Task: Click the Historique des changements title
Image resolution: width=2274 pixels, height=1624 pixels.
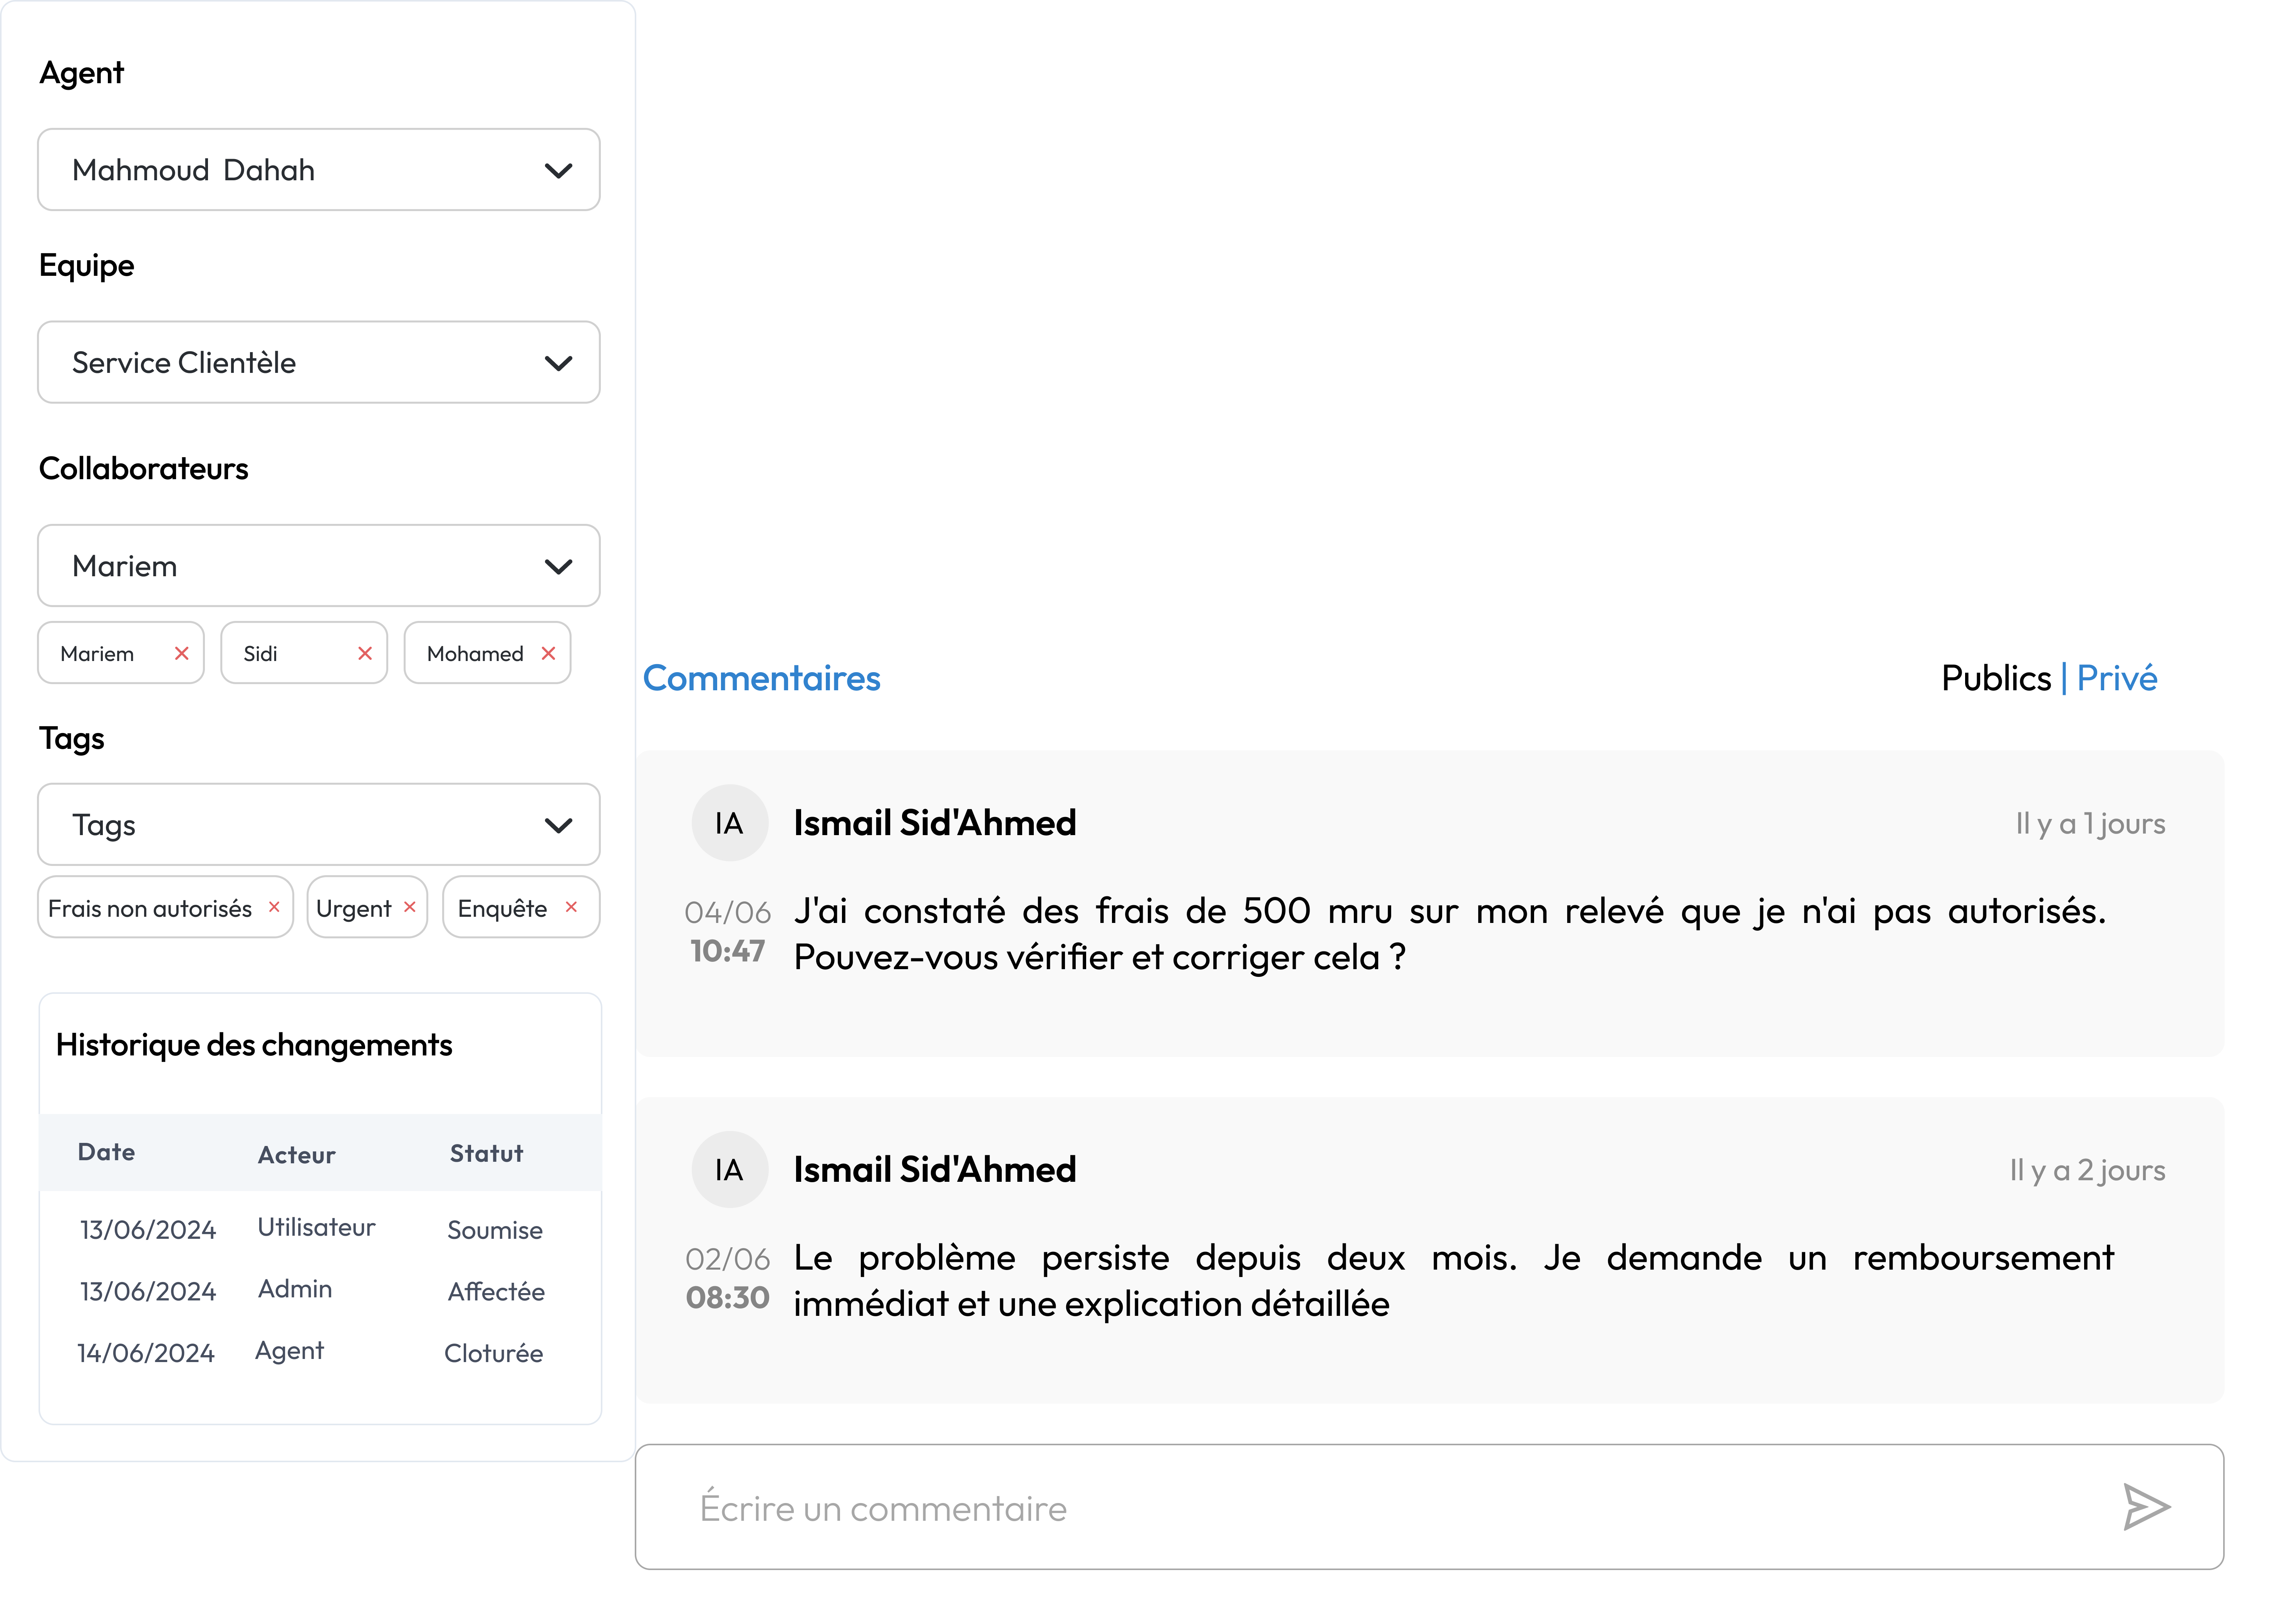Action: [254, 1045]
